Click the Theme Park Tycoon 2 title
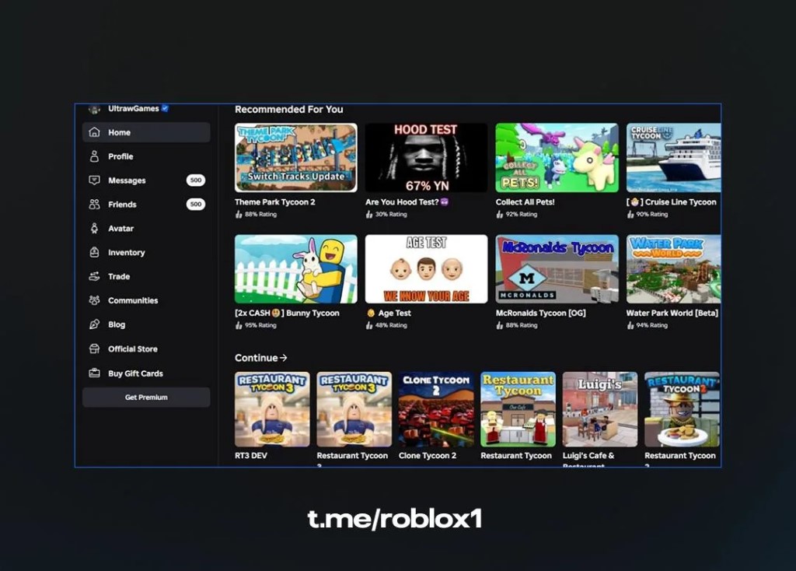 274,201
